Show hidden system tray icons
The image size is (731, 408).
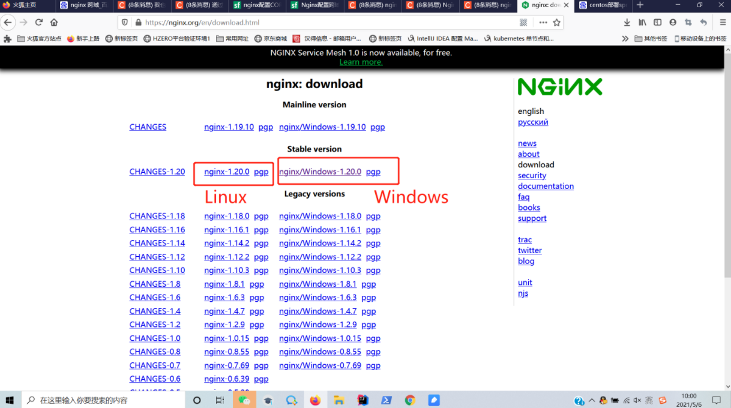click(592, 400)
